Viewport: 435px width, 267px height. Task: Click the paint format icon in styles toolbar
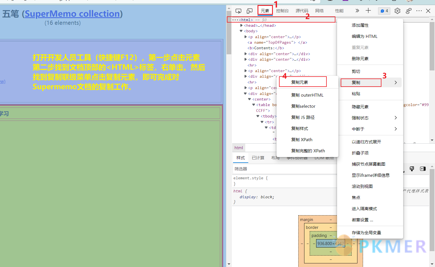click(x=412, y=169)
